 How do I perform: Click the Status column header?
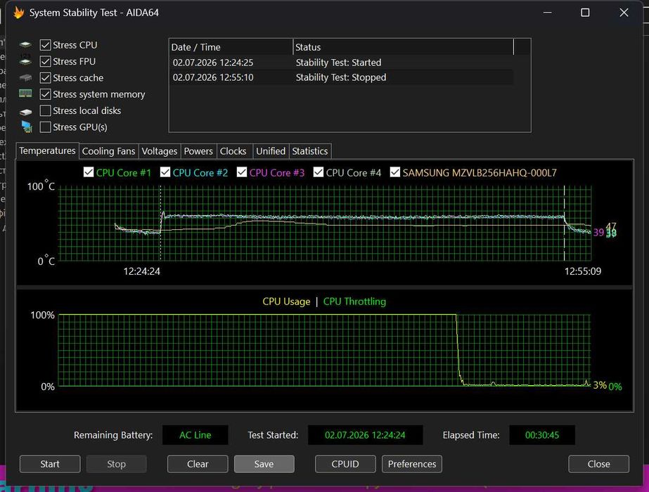(x=403, y=47)
